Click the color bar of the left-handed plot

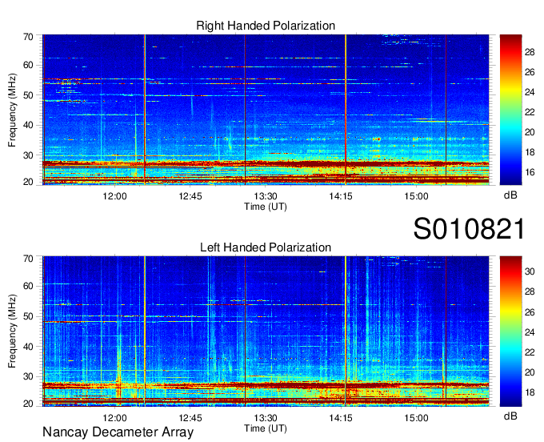pyautogui.click(x=510, y=331)
